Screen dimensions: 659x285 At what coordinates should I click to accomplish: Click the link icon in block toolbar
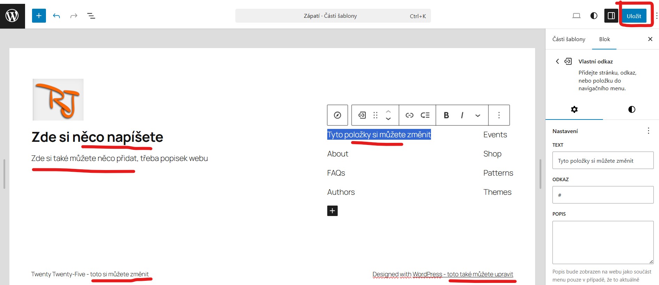pos(409,115)
